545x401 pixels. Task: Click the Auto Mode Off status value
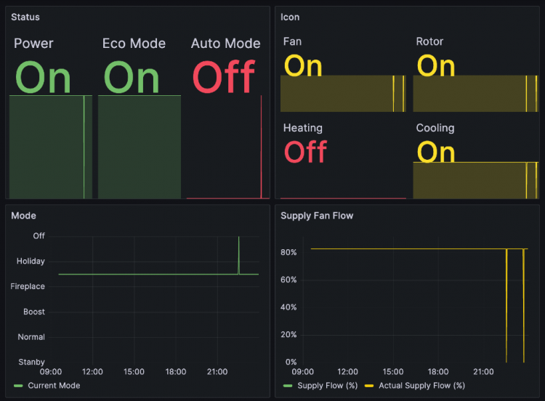pyautogui.click(x=224, y=78)
